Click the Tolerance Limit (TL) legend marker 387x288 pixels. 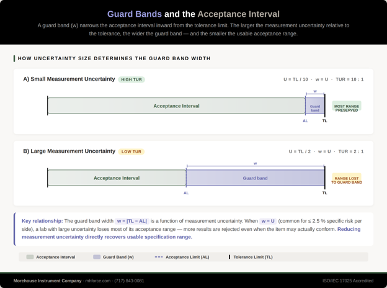click(229, 257)
